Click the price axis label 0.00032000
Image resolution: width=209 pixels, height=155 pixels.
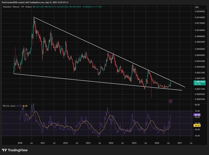(200, 61)
